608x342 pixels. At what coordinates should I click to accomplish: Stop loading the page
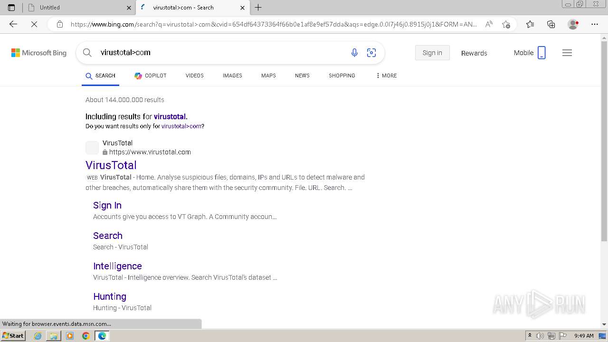pyautogui.click(x=34, y=24)
